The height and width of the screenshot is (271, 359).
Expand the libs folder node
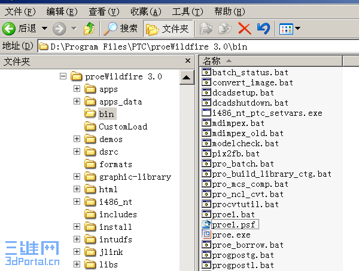click(x=77, y=264)
